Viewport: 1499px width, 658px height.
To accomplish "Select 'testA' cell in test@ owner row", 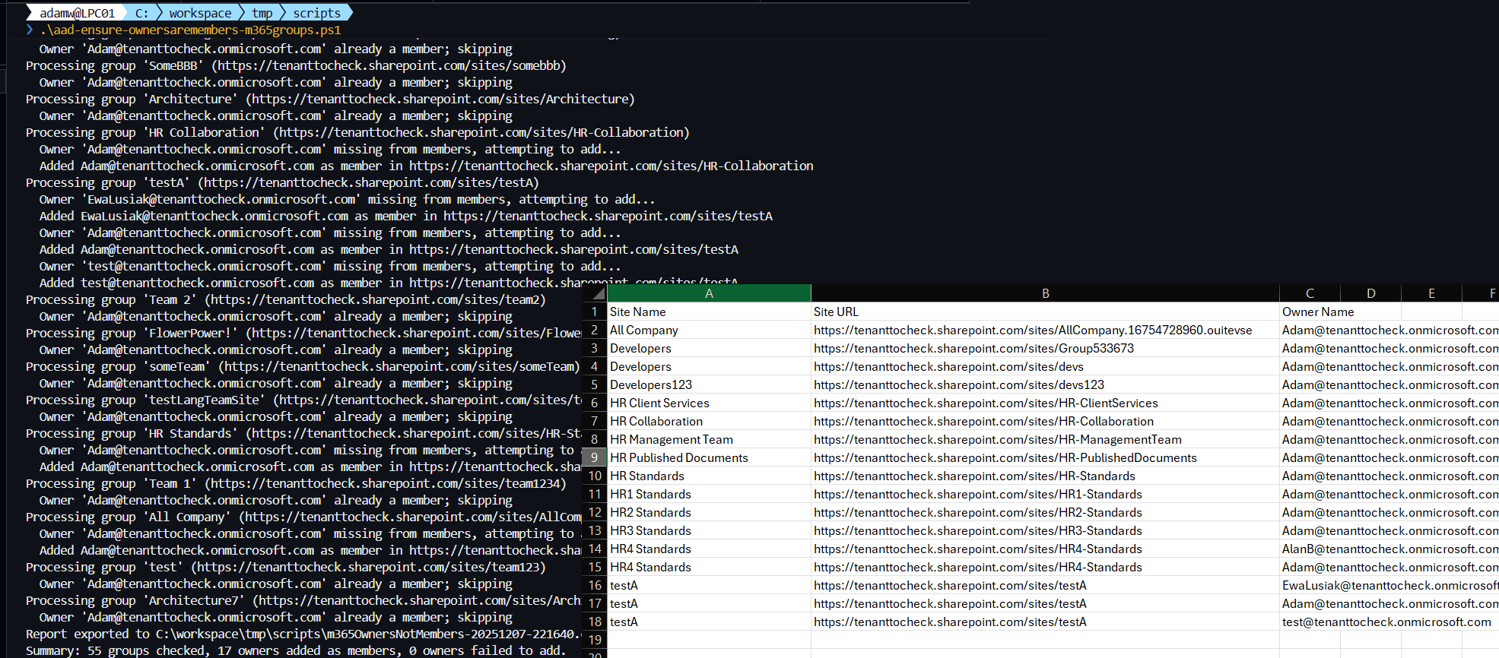I will (x=709, y=622).
